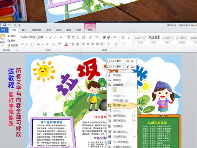
Task: Click the Grow Font icon
Action: click(50, 37)
